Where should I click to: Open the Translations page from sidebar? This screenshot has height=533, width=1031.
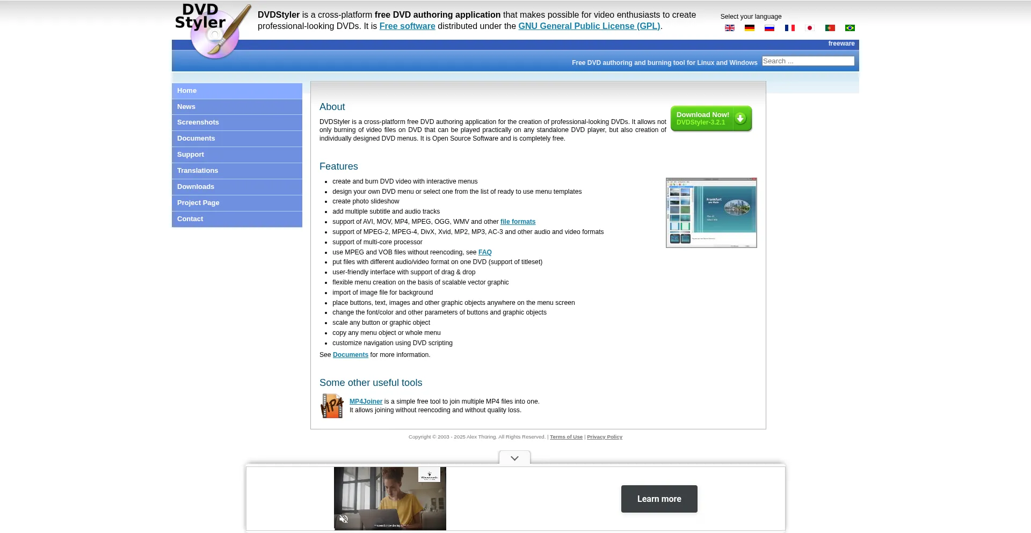(x=198, y=171)
